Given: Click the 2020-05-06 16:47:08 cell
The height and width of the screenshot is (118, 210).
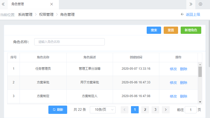Looking at the screenshot, I should [x=136, y=96].
